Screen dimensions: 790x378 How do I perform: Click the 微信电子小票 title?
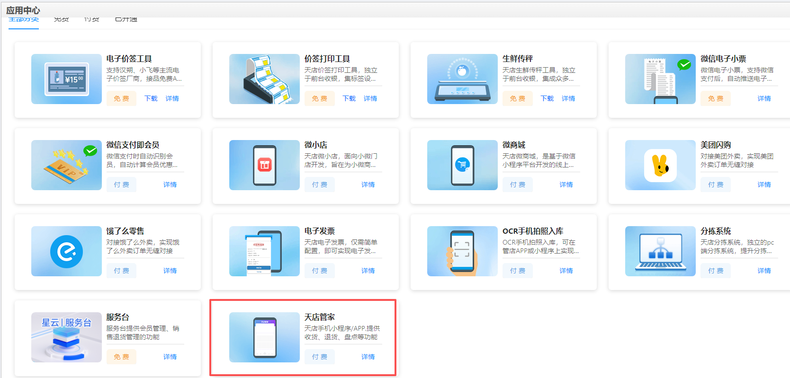point(723,59)
